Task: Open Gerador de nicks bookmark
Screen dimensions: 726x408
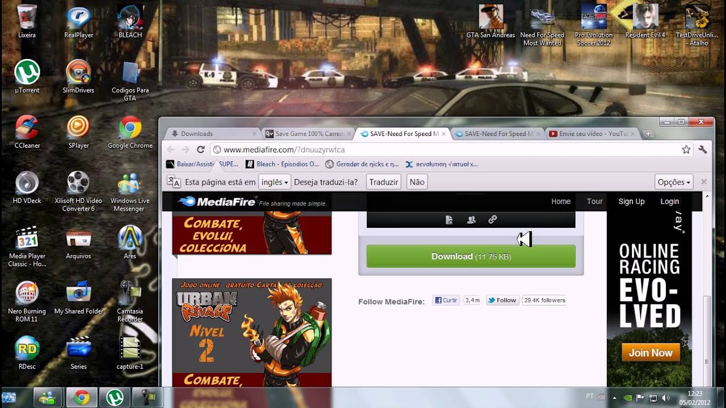Action: (362, 164)
